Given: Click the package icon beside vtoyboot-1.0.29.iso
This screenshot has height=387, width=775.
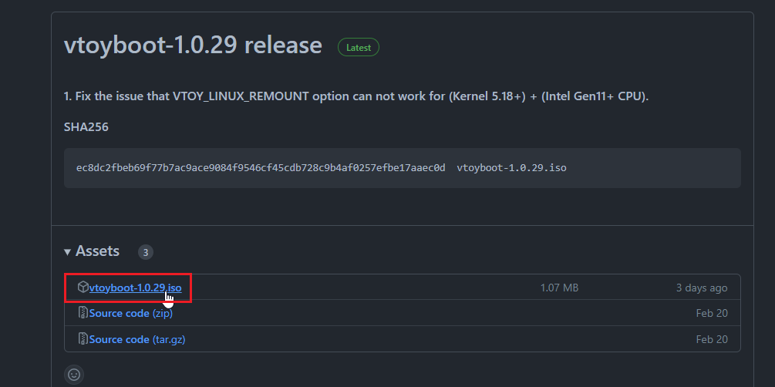Looking at the screenshot, I should (83, 288).
